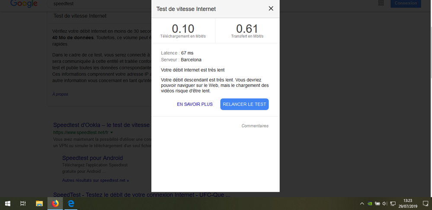Open Task View in the taskbar
Viewport: 432px width, 210px height.
click(x=23, y=204)
